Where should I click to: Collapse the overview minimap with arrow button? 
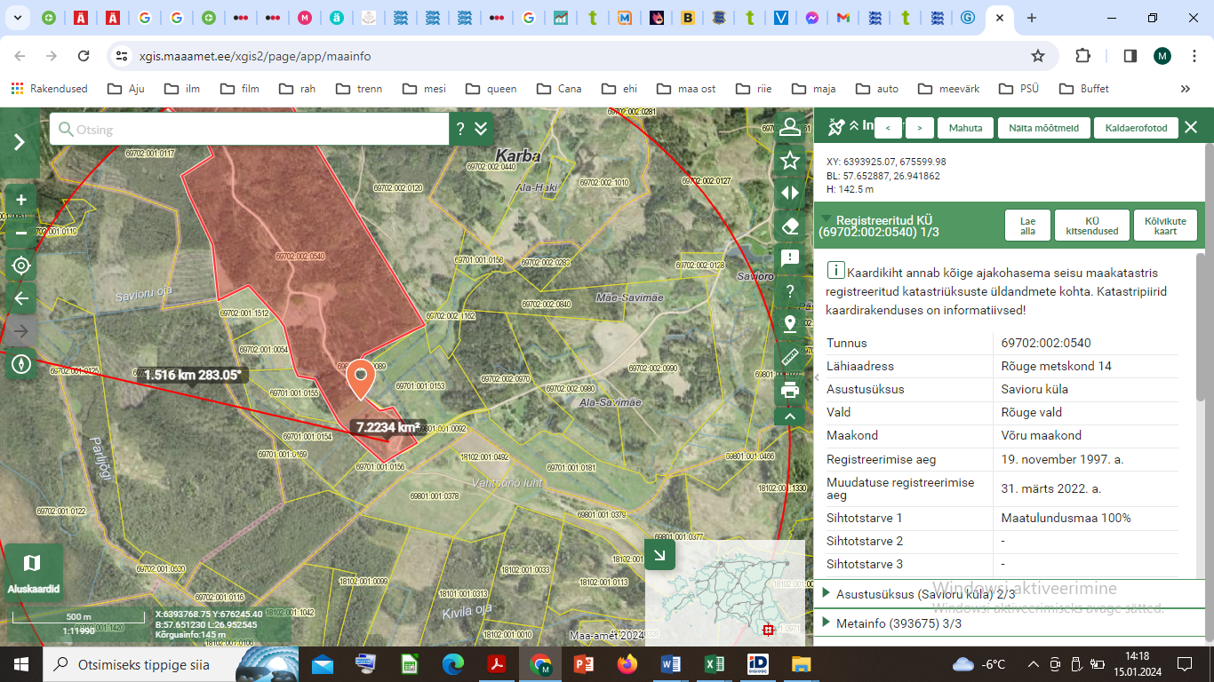[x=659, y=555]
